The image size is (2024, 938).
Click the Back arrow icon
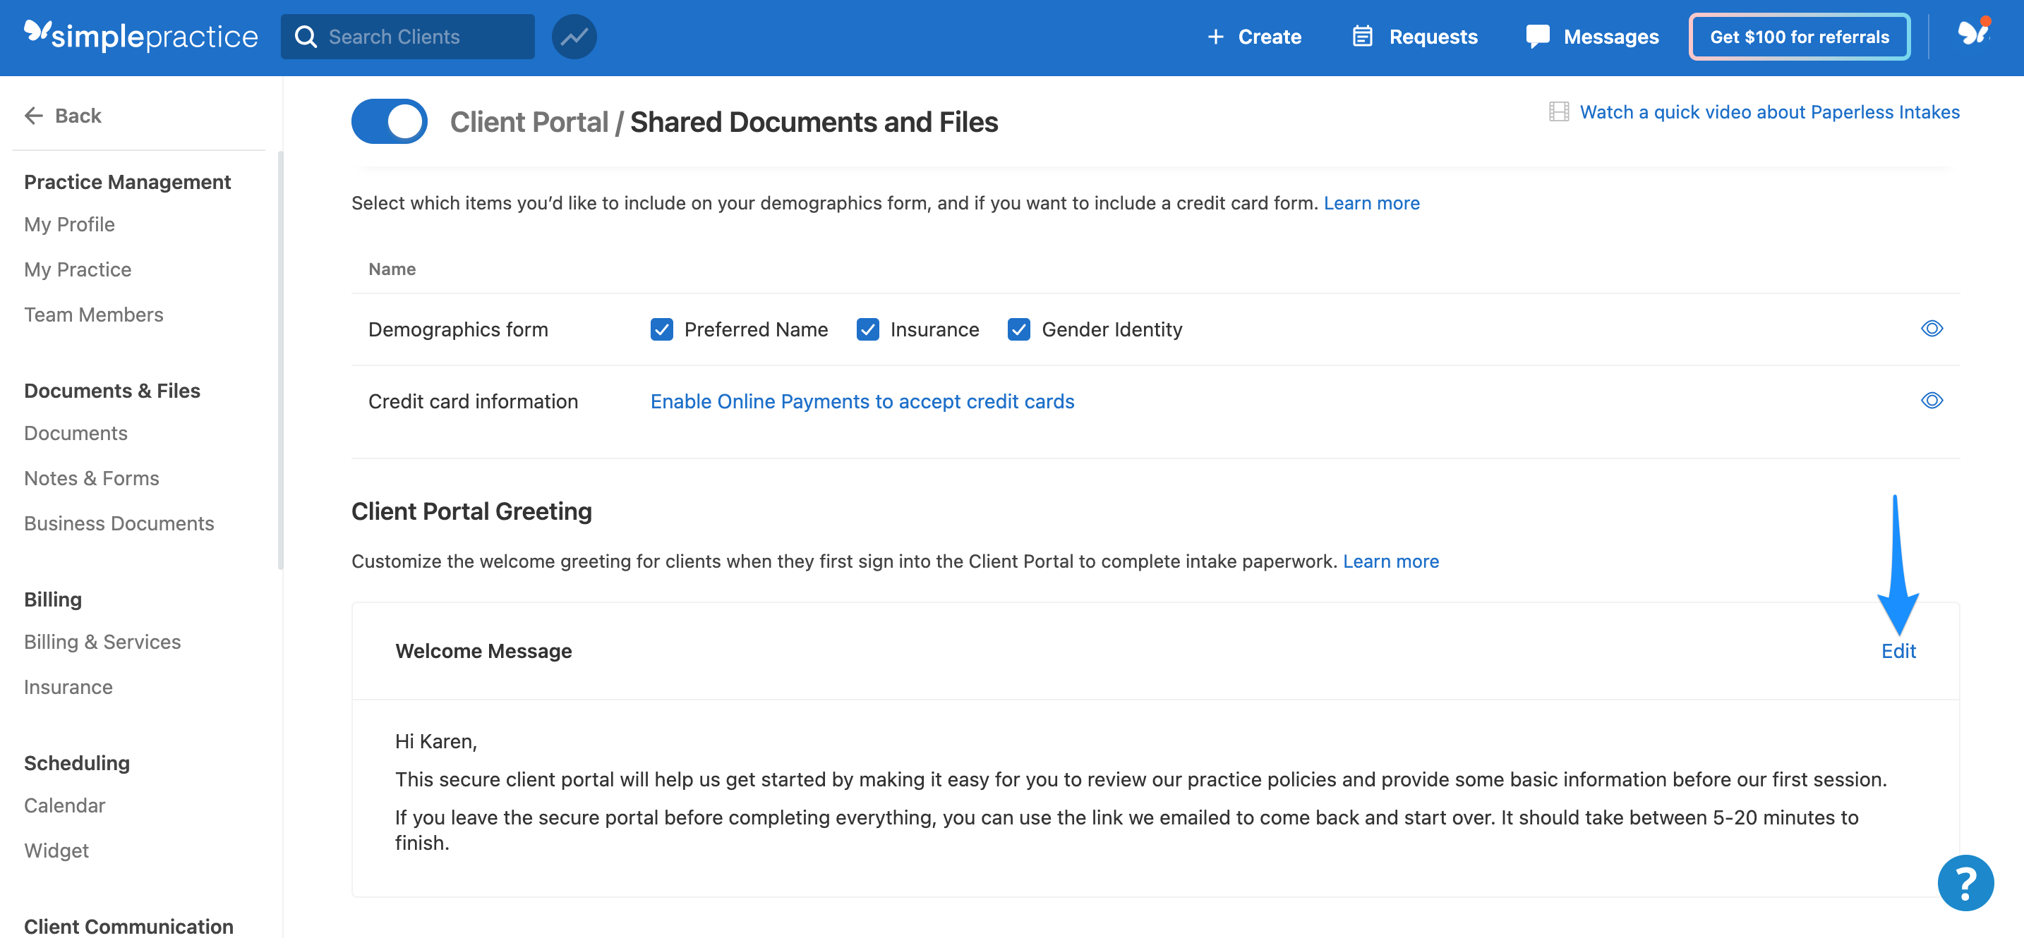click(33, 116)
